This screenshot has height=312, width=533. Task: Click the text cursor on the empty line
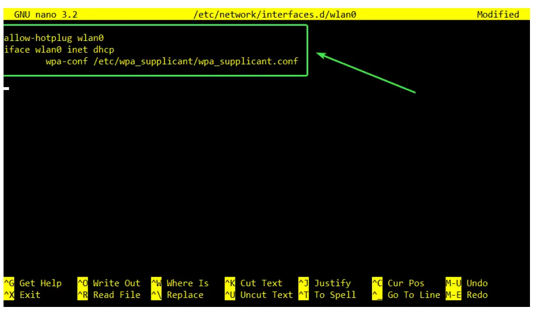pos(7,88)
